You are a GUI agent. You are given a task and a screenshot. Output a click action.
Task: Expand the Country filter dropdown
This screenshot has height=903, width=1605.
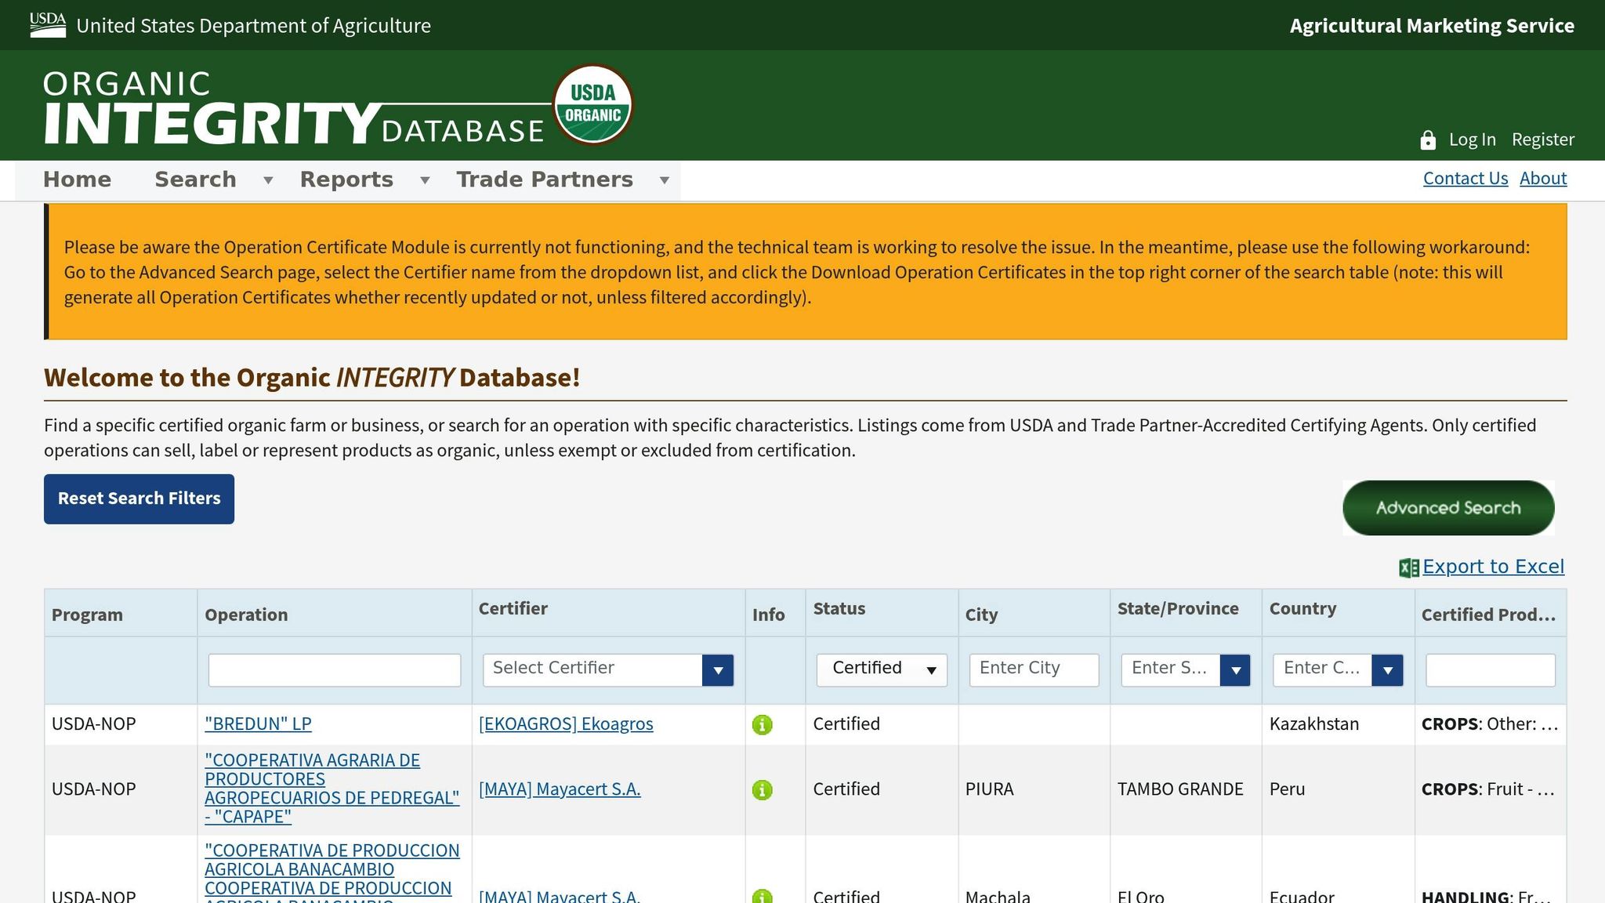point(1388,669)
